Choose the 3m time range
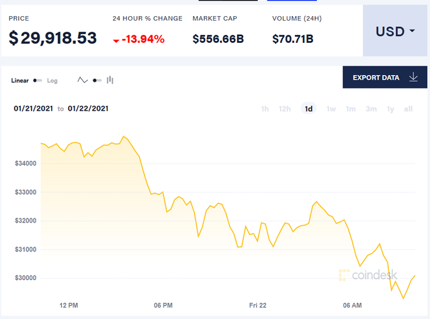Image resolution: width=430 pixels, height=319 pixels. pyautogui.click(x=370, y=109)
